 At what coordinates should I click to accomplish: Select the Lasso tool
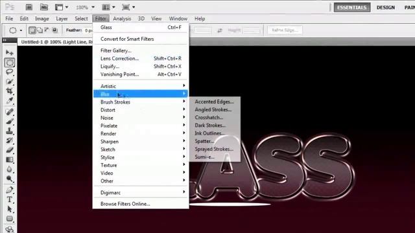10,72
